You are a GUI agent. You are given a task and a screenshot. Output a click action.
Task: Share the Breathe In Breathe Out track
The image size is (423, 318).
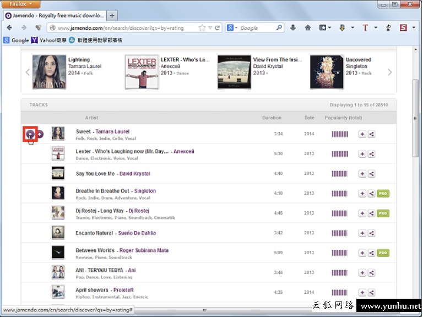371,193
